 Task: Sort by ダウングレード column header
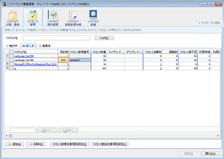click(134, 52)
